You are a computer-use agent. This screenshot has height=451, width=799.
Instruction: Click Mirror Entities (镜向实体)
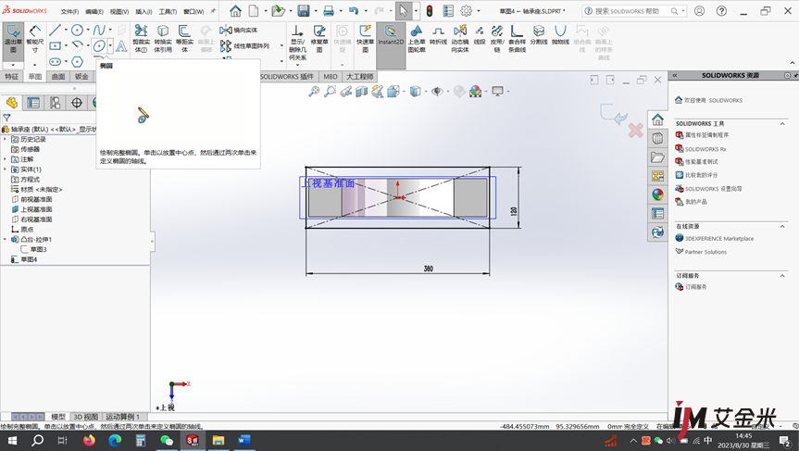tap(239, 31)
